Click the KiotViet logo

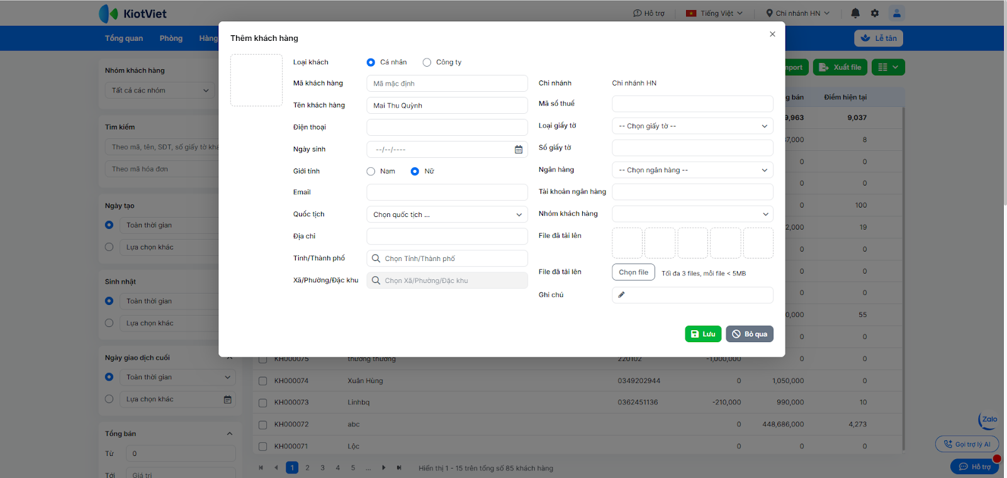click(x=133, y=13)
